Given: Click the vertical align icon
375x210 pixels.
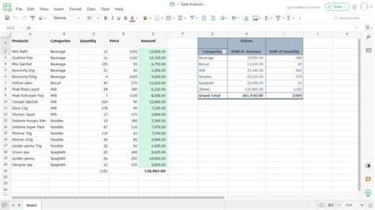Looking at the screenshot, I should click(192, 18).
